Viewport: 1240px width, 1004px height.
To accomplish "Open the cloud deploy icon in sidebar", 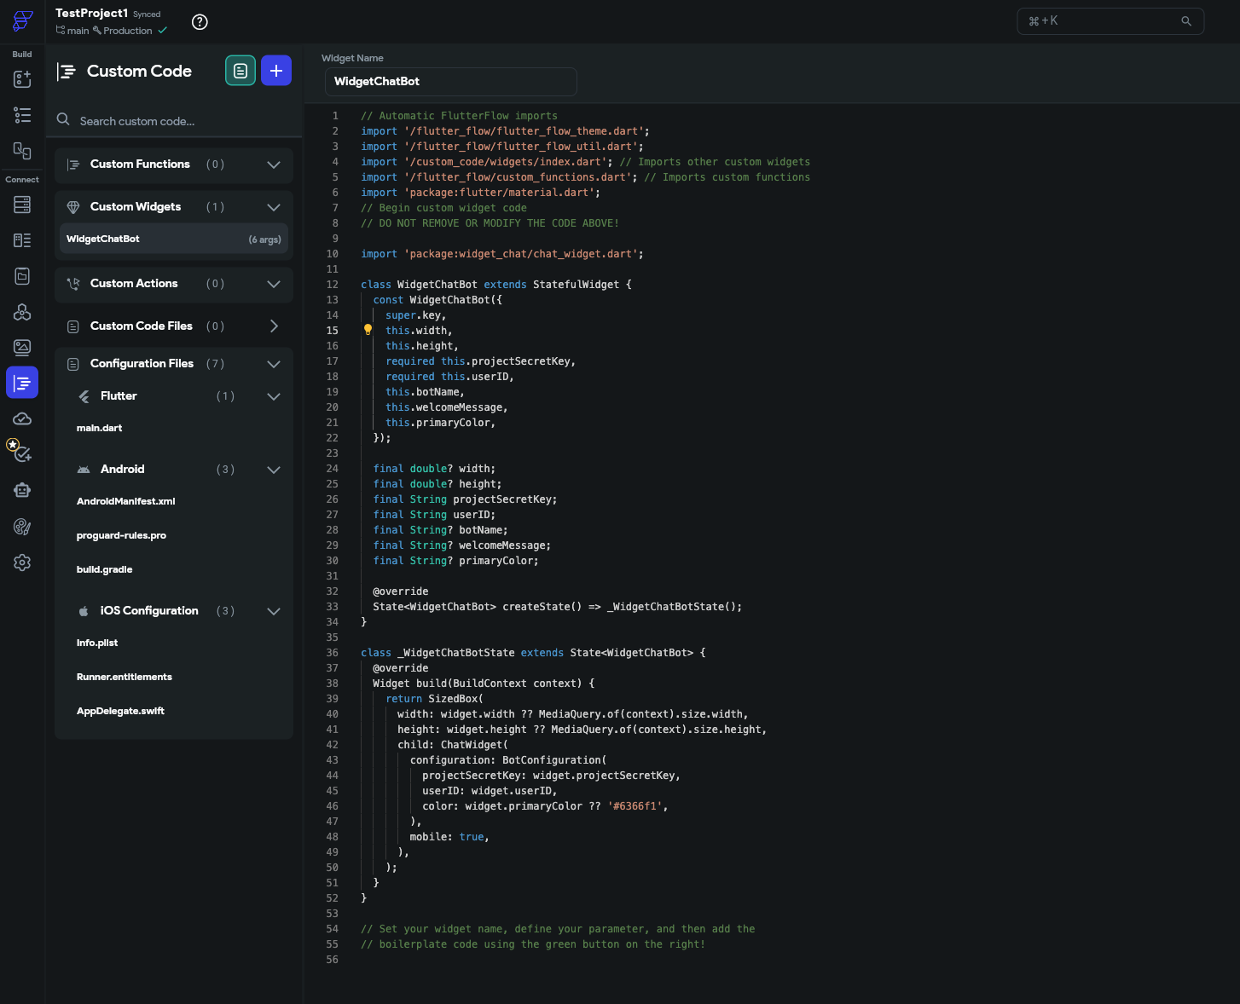I will [x=22, y=418].
